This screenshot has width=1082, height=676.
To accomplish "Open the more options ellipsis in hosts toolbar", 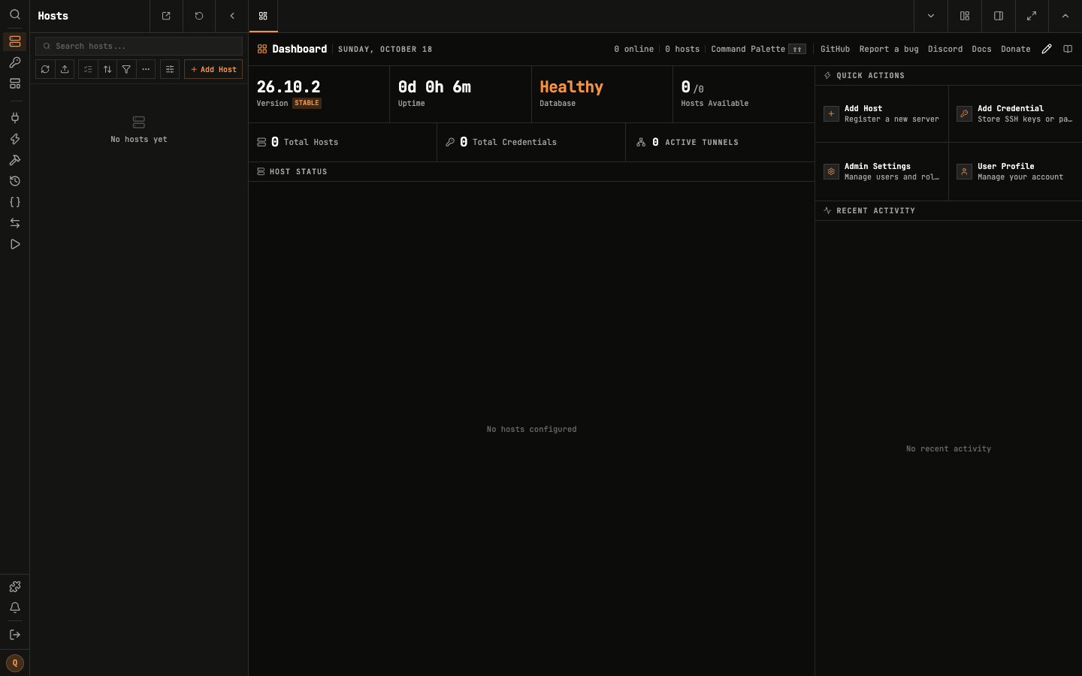I will 146,69.
